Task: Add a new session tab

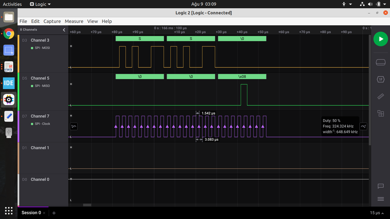Action: (54, 213)
